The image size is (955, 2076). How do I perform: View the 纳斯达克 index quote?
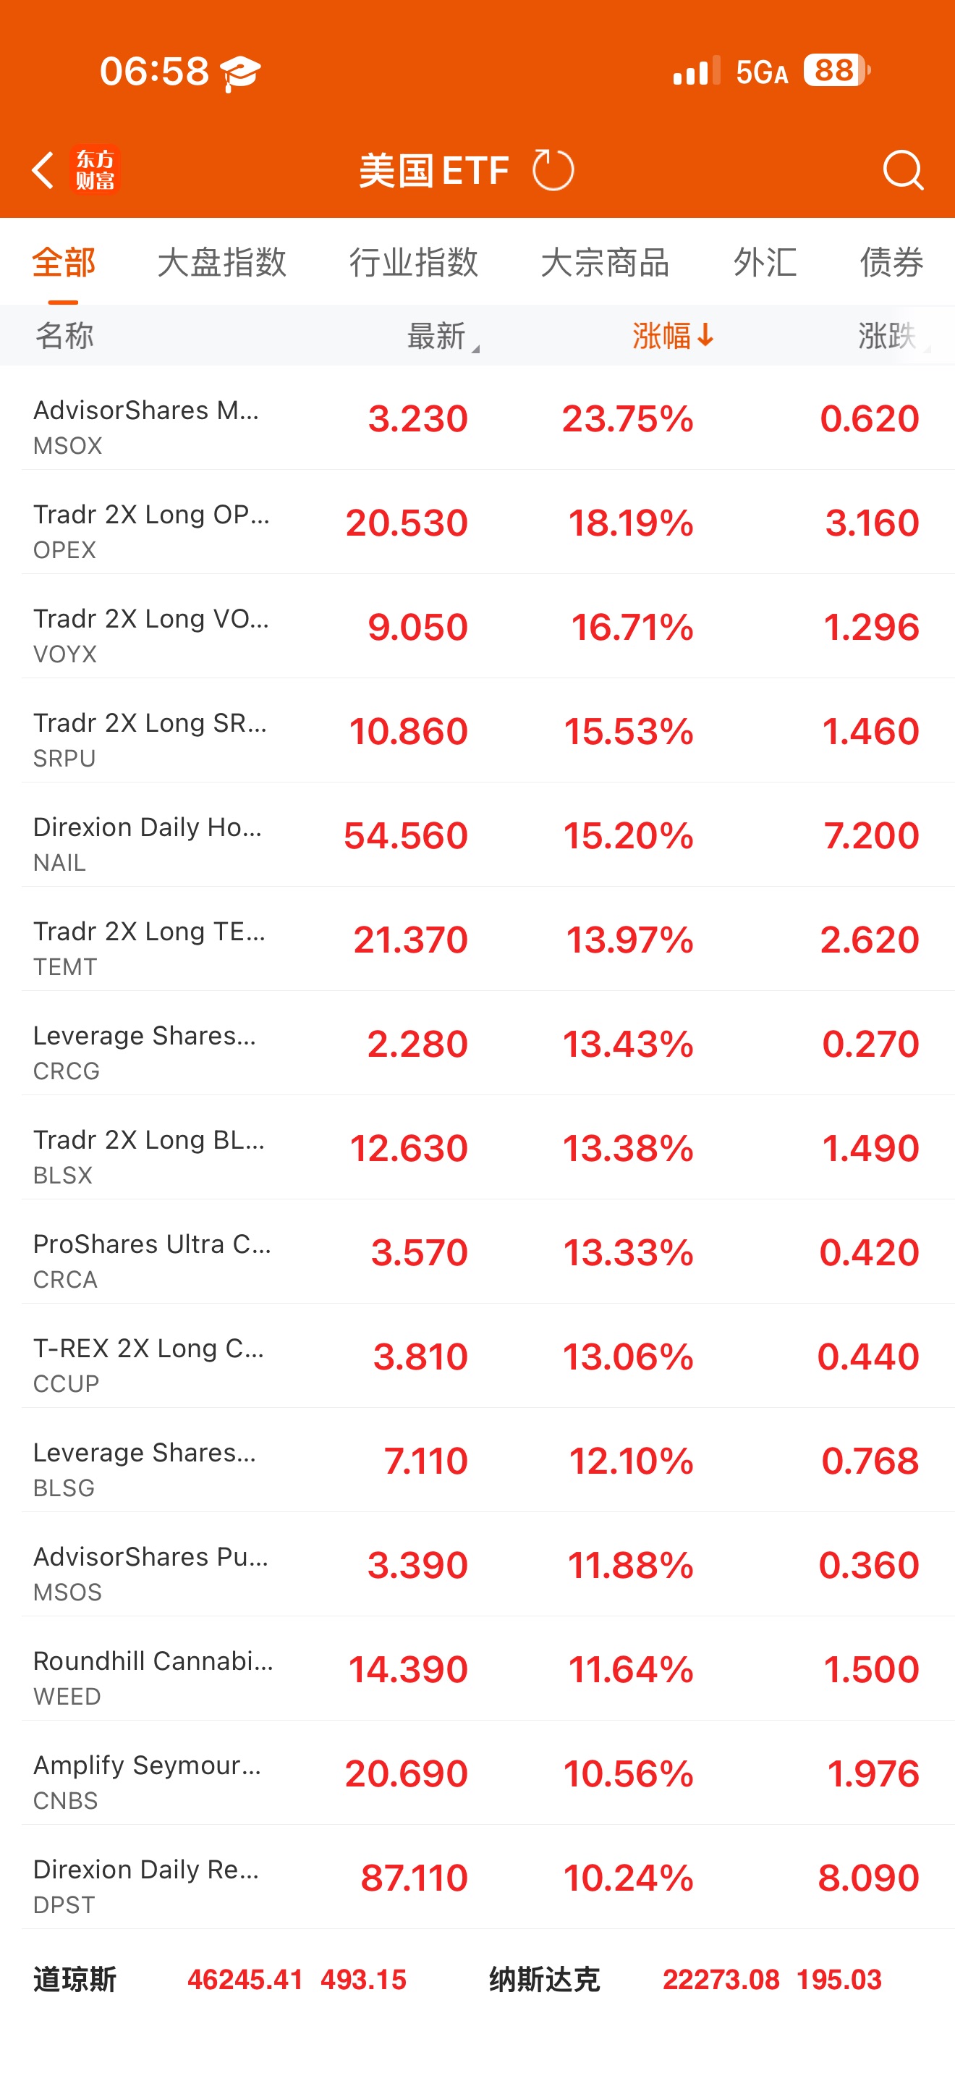(x=685, y=1979)
